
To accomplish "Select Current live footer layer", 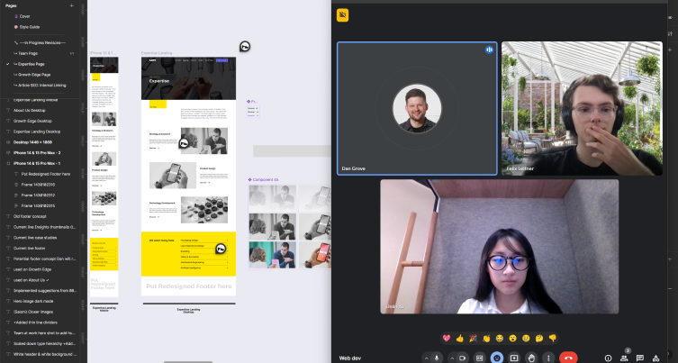I will 30,249.
